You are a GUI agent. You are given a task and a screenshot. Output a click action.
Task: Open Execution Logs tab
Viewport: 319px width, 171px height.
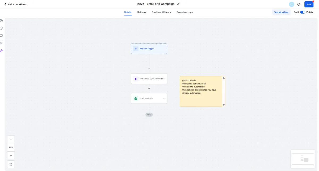(184, 12)
